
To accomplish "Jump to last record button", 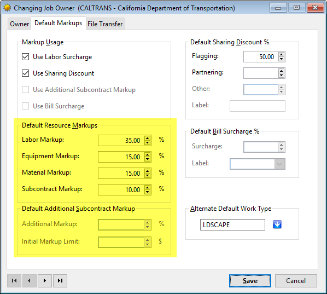I will [60, 281].
